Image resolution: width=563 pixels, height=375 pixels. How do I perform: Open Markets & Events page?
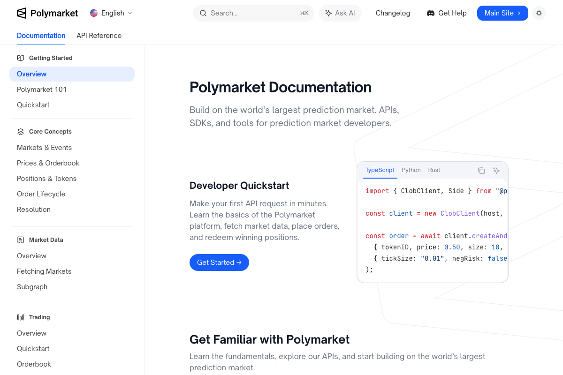click(72, 148)
